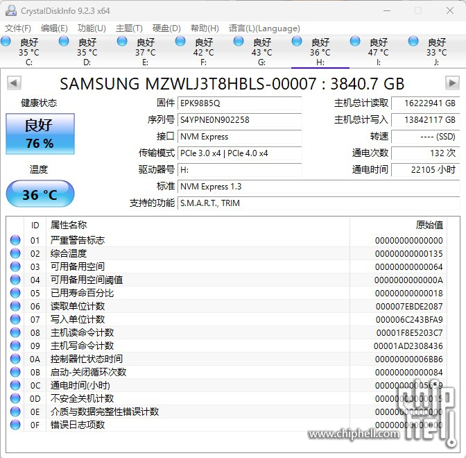Switch to drive J: tab at 33 °C
Viewport: 466px width, 458px height.
coord(437,52)
